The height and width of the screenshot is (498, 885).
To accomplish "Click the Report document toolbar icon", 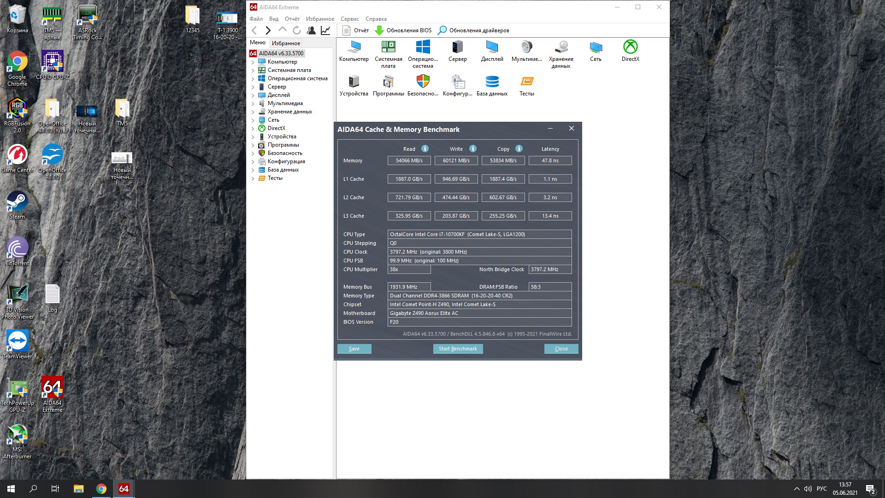I will [347, 30].
